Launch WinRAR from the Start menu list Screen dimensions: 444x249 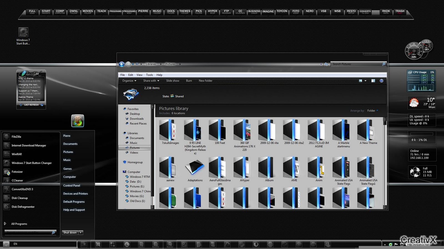[17, 154]
